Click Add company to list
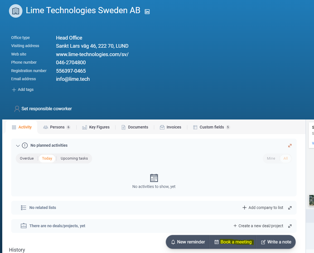Image resolution: width=314 pixels, height=253 pixels. (x=263, y=208)
